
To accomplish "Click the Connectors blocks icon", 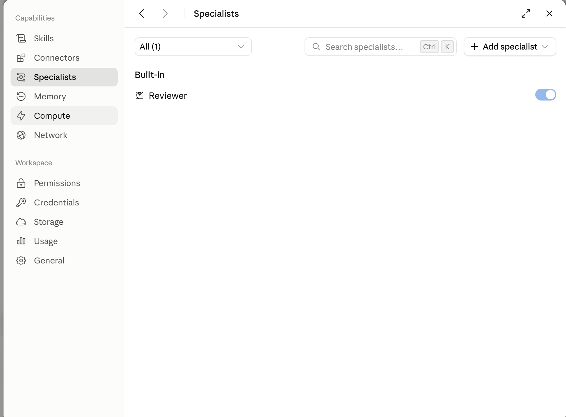I will click(x=21, y=58).
